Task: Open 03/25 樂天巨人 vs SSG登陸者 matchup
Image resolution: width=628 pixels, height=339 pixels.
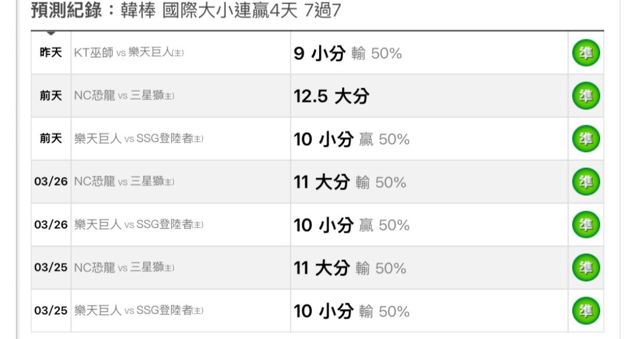Action: [138, 310]
